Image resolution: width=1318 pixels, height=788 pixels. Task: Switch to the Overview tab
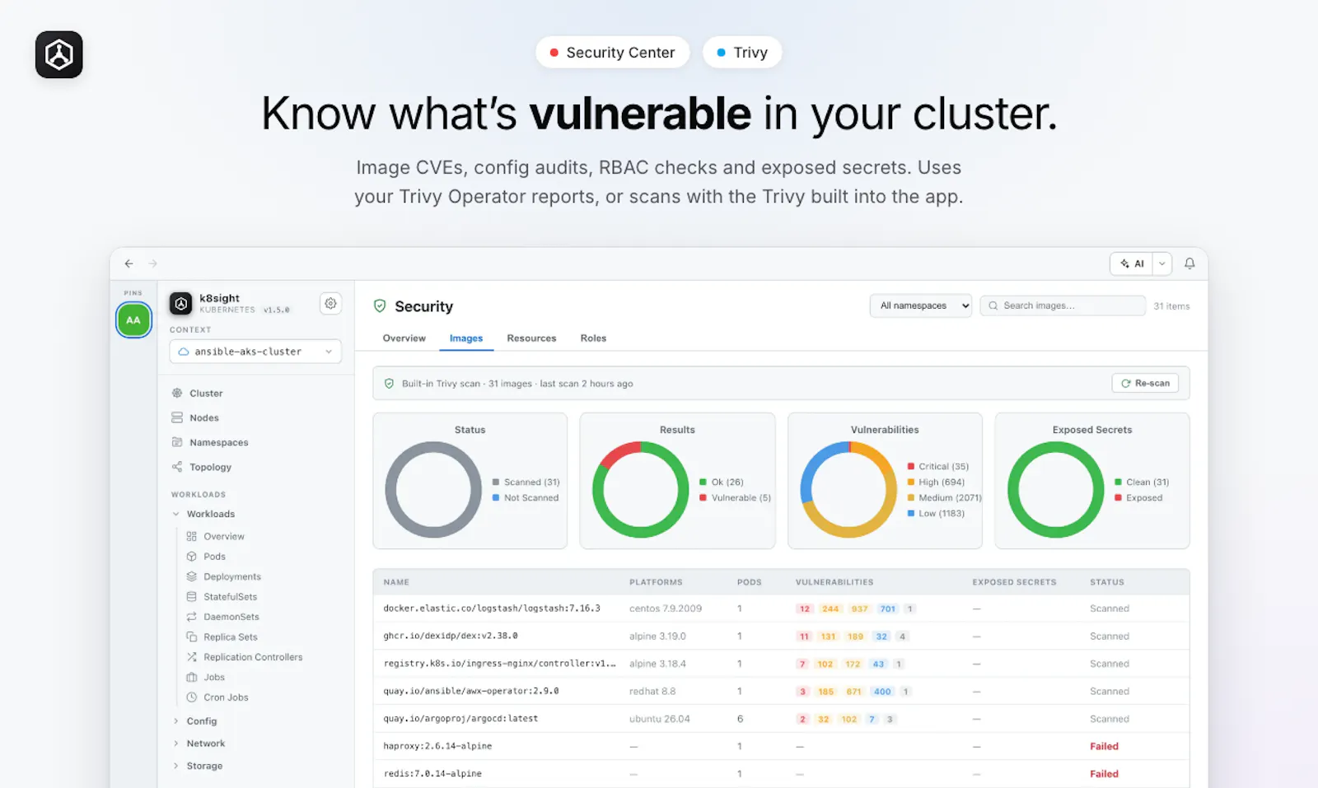pyautogui.click(x=404, y=338)
